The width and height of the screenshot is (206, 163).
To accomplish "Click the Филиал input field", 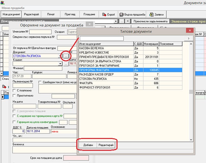I will 43,68.
